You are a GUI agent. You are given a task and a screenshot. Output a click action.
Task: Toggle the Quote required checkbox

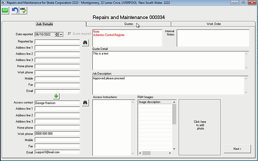70,34
